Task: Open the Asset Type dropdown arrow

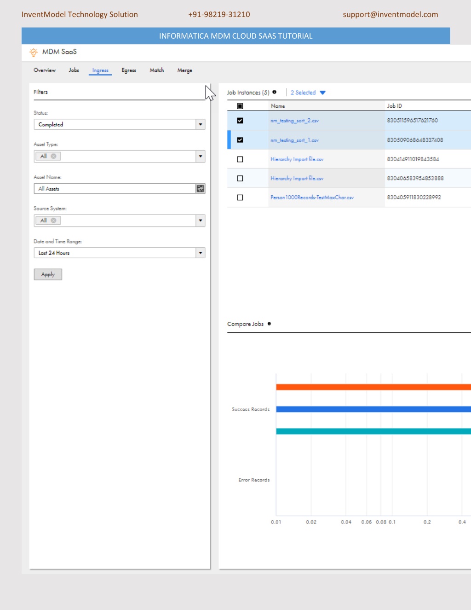Action: 201,156
